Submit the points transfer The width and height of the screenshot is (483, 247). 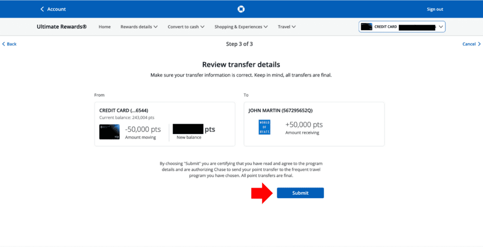pyautogui.click(x=300, y=193)
